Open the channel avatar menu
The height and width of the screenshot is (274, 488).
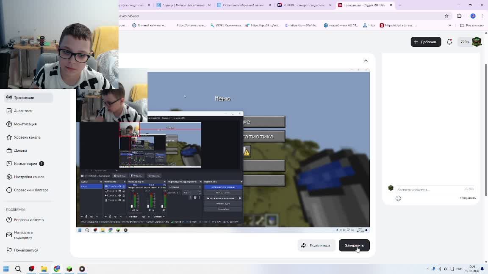[477, 41]
